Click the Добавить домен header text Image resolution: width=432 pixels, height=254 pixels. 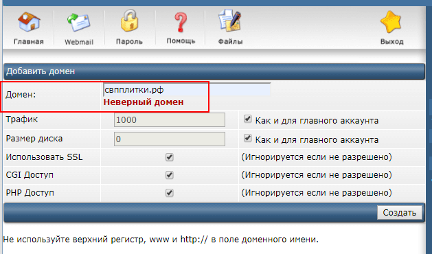[x=41, y=71]
